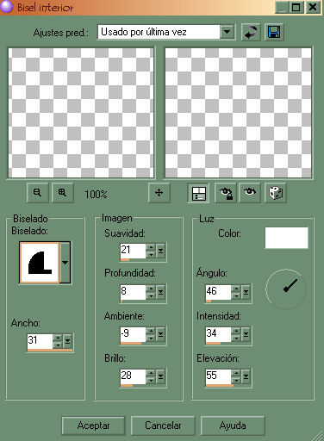Close the Bisel interior dialog
The image size is (324, 441).
coord(313,7)
